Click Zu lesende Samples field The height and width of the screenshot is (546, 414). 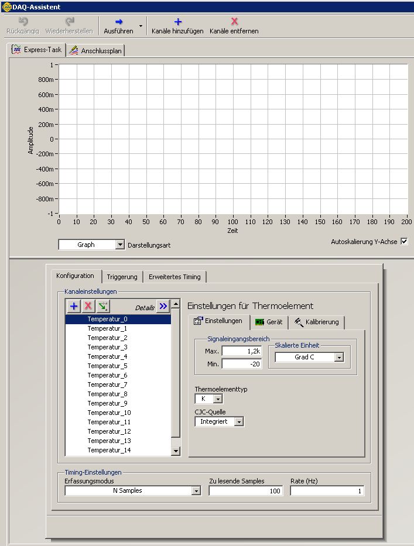point(246,490)
